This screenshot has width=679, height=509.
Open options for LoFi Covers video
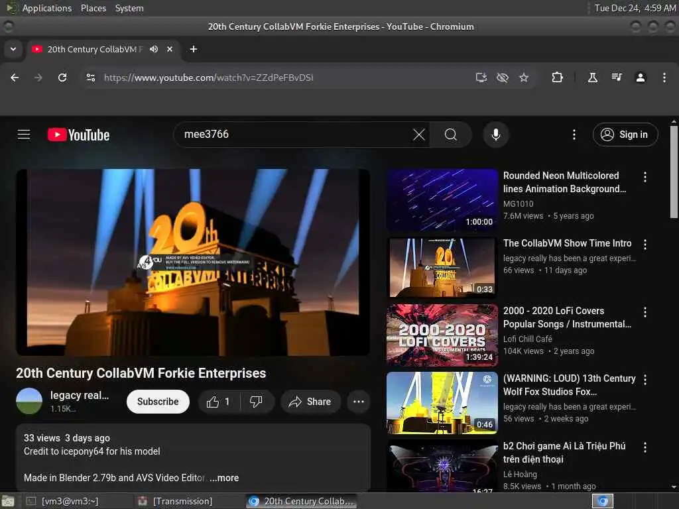pyautogui.click(x=645, y=312)
